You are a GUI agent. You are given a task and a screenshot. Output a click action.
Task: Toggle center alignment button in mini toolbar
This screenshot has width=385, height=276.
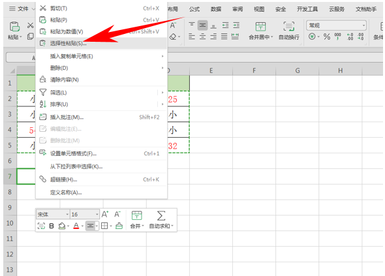coord(90,226)
